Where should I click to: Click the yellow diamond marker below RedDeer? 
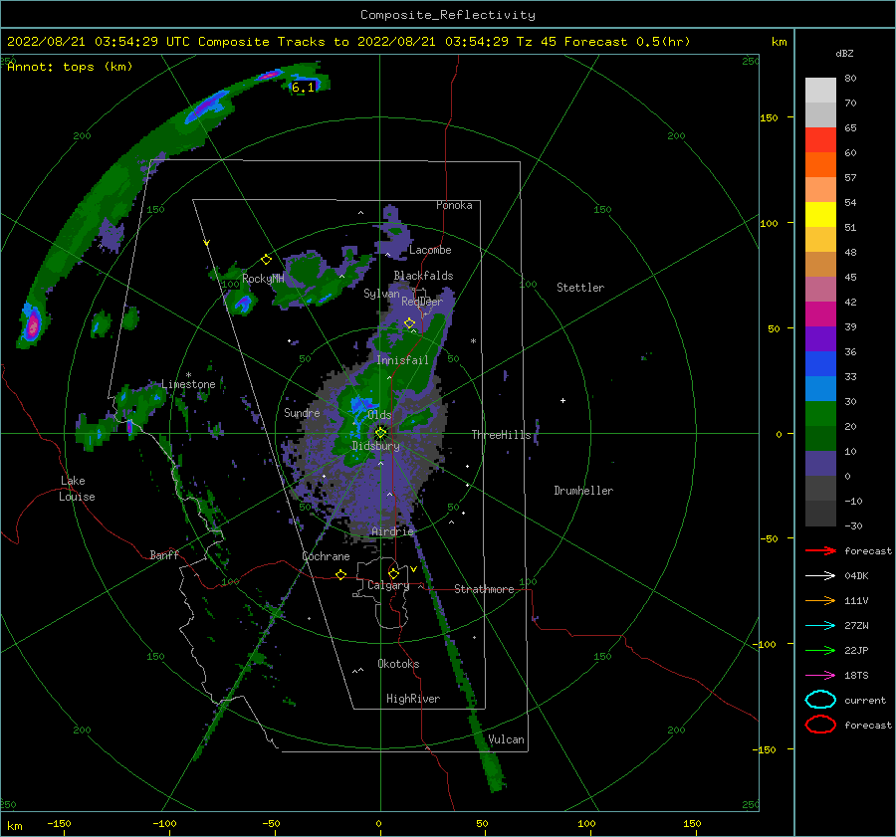click(409, 323)
